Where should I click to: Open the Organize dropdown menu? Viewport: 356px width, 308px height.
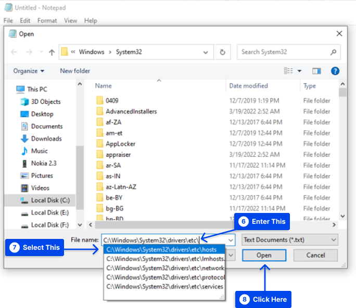[x=29, y=71]
